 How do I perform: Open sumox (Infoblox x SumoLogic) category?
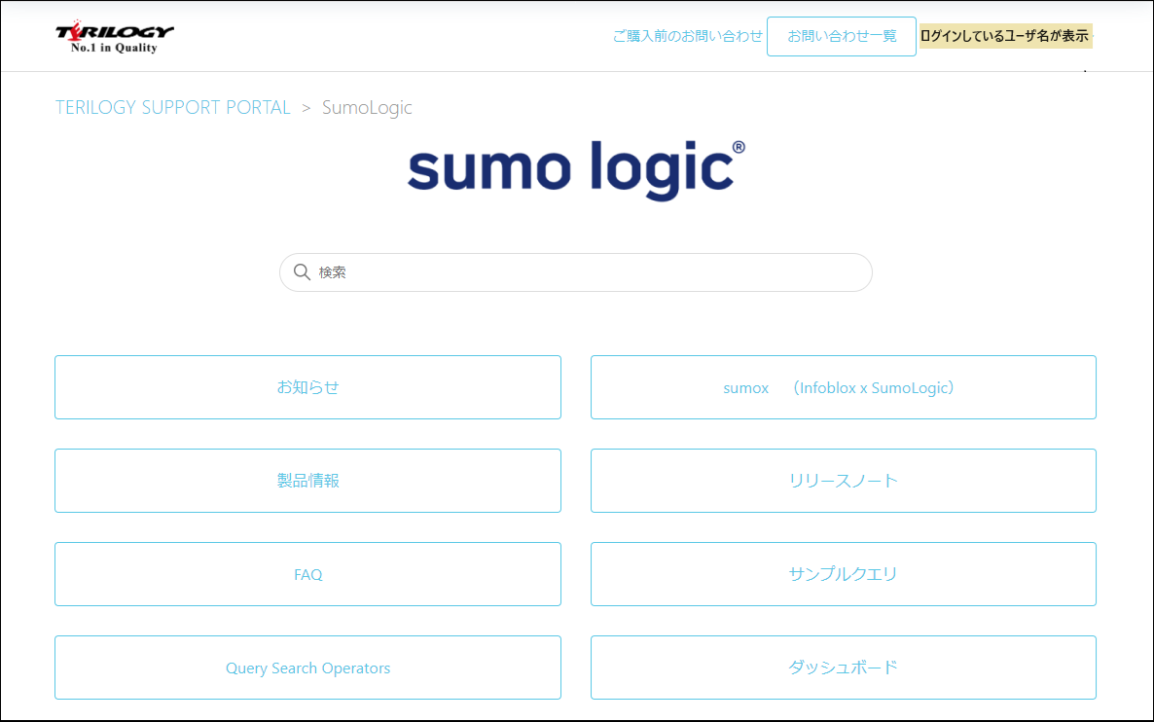(844, 387)
